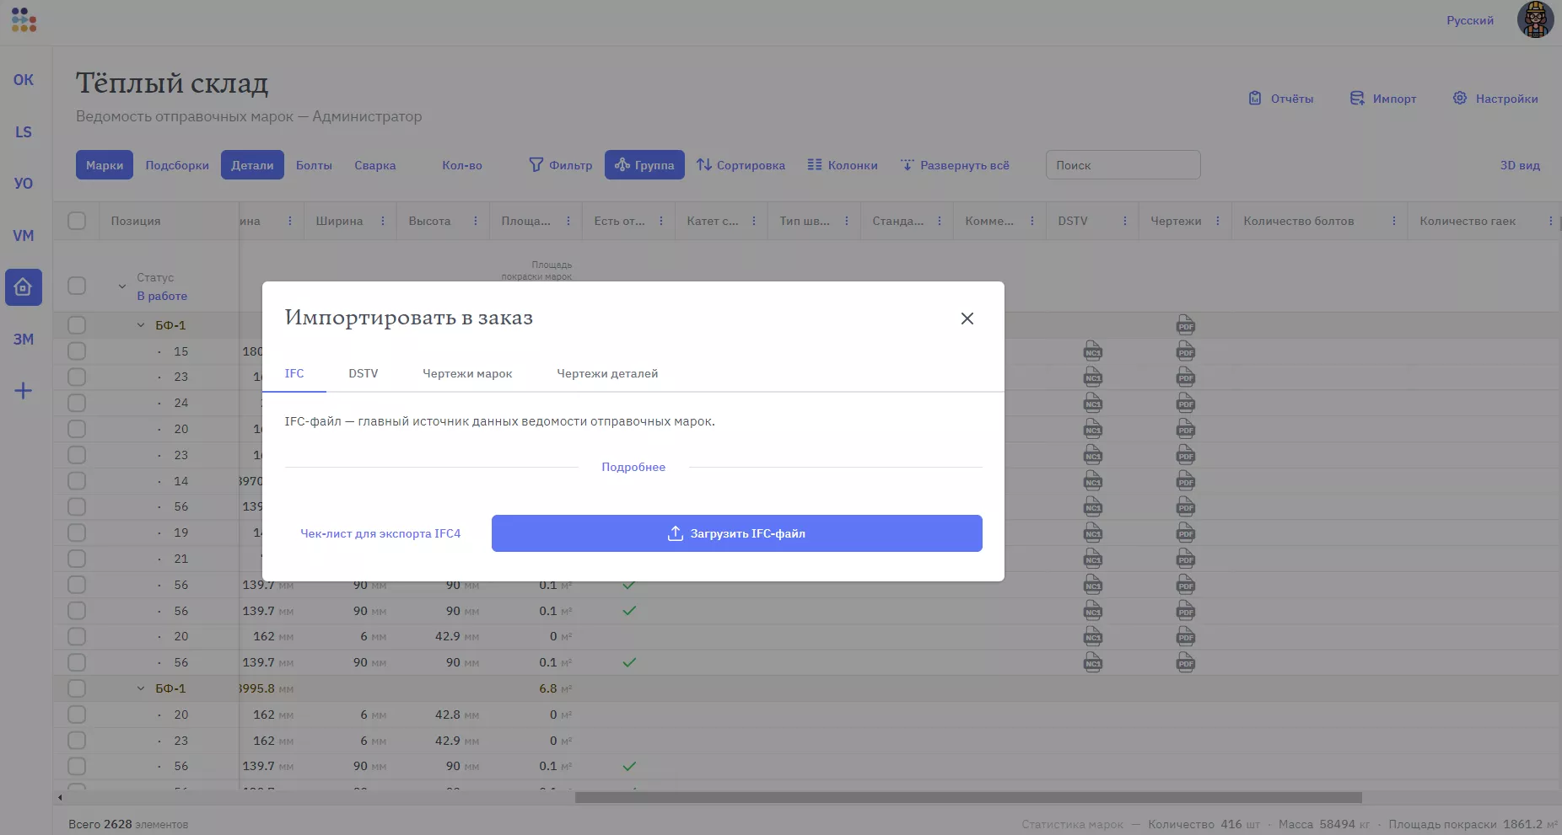
Task: Collapse the first БФ-1 tree group
Action: click(x=141, y=325)
